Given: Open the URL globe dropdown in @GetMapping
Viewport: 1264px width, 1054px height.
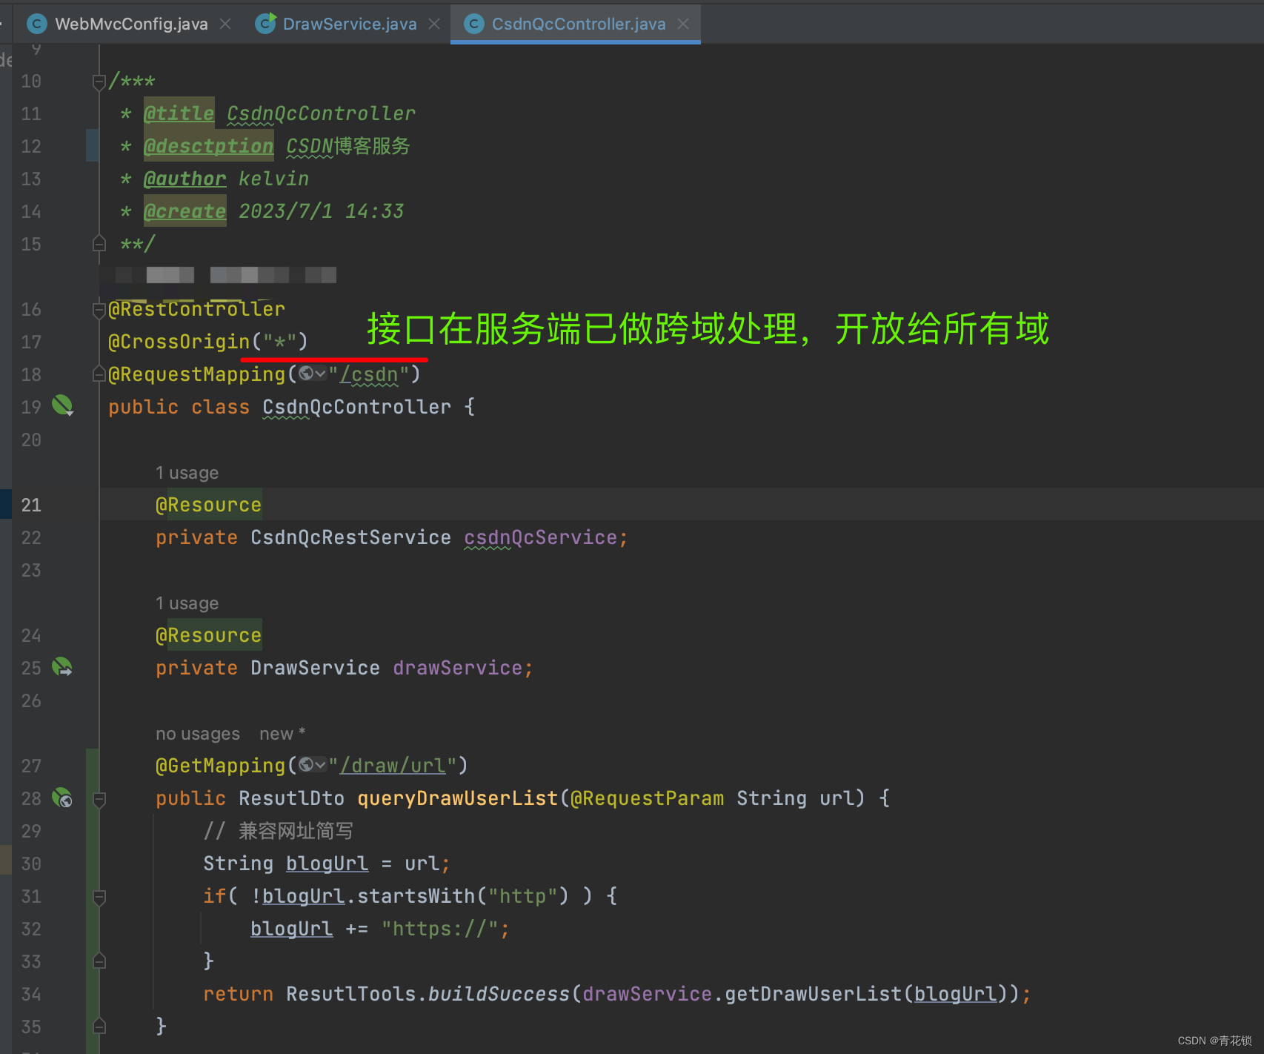Looking at the screenshot, I should tap(312, 764).
